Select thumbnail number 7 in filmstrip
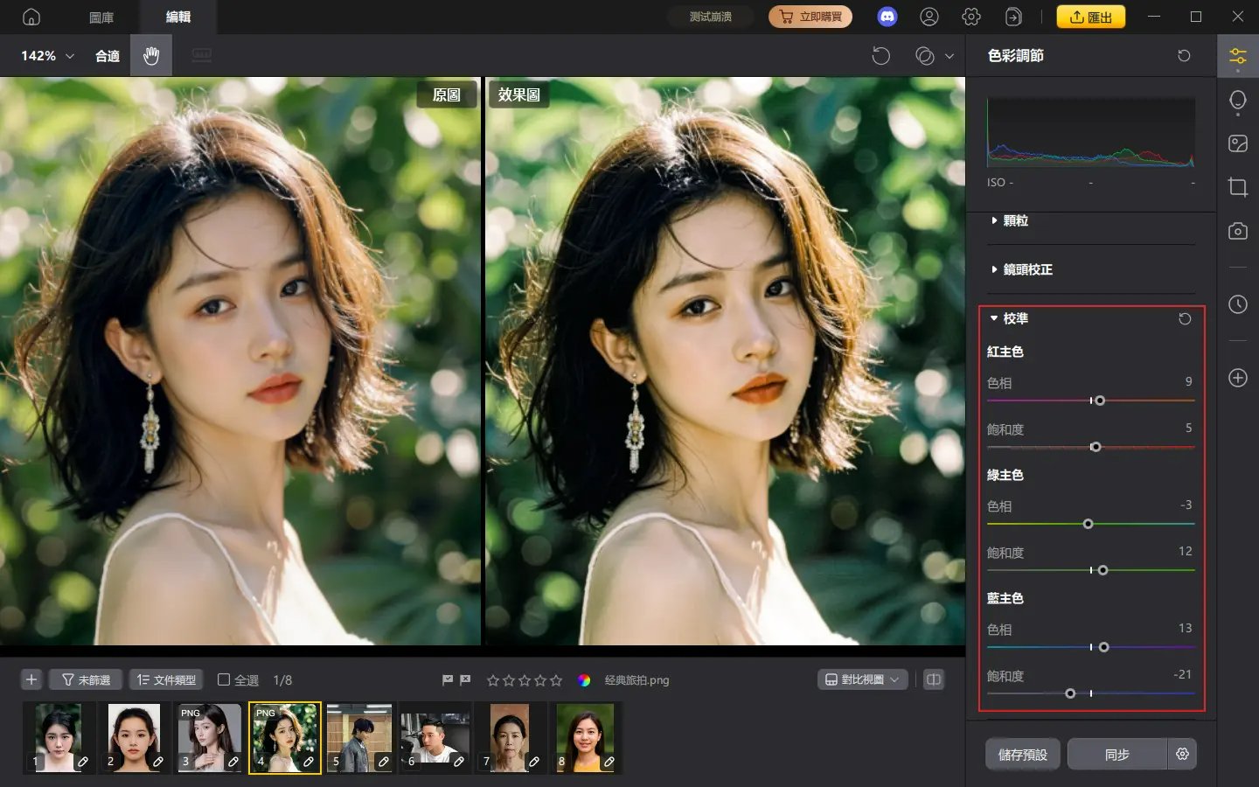1259x787 pixels. click(510, 737)
